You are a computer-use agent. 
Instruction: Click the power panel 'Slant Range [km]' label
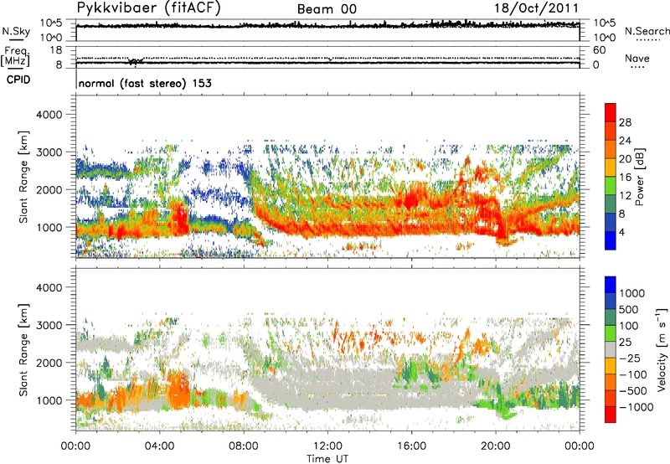coord(23,178)
